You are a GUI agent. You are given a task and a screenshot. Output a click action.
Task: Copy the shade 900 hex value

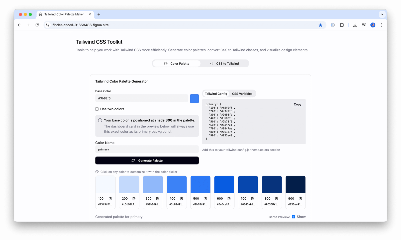[x=300, y=198]
